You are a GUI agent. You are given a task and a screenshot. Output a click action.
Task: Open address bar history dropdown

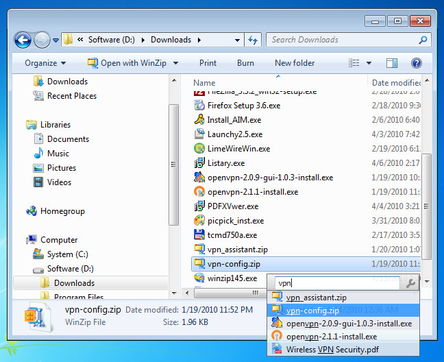pos(237,40)
